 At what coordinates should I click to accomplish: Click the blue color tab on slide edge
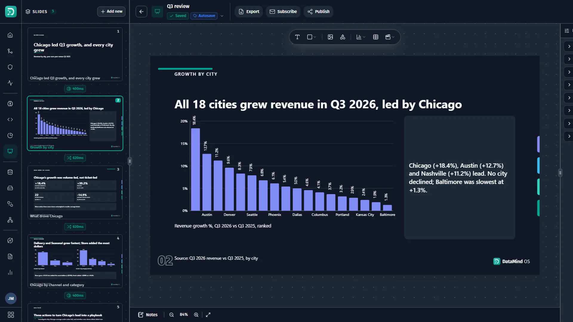[538, 165]
